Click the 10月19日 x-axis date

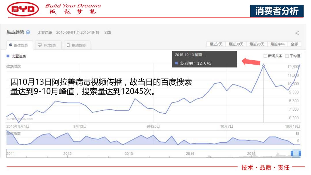click(292, 126)
